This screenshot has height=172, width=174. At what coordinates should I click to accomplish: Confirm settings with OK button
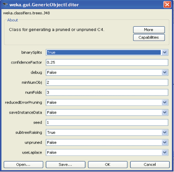[108, 165]
